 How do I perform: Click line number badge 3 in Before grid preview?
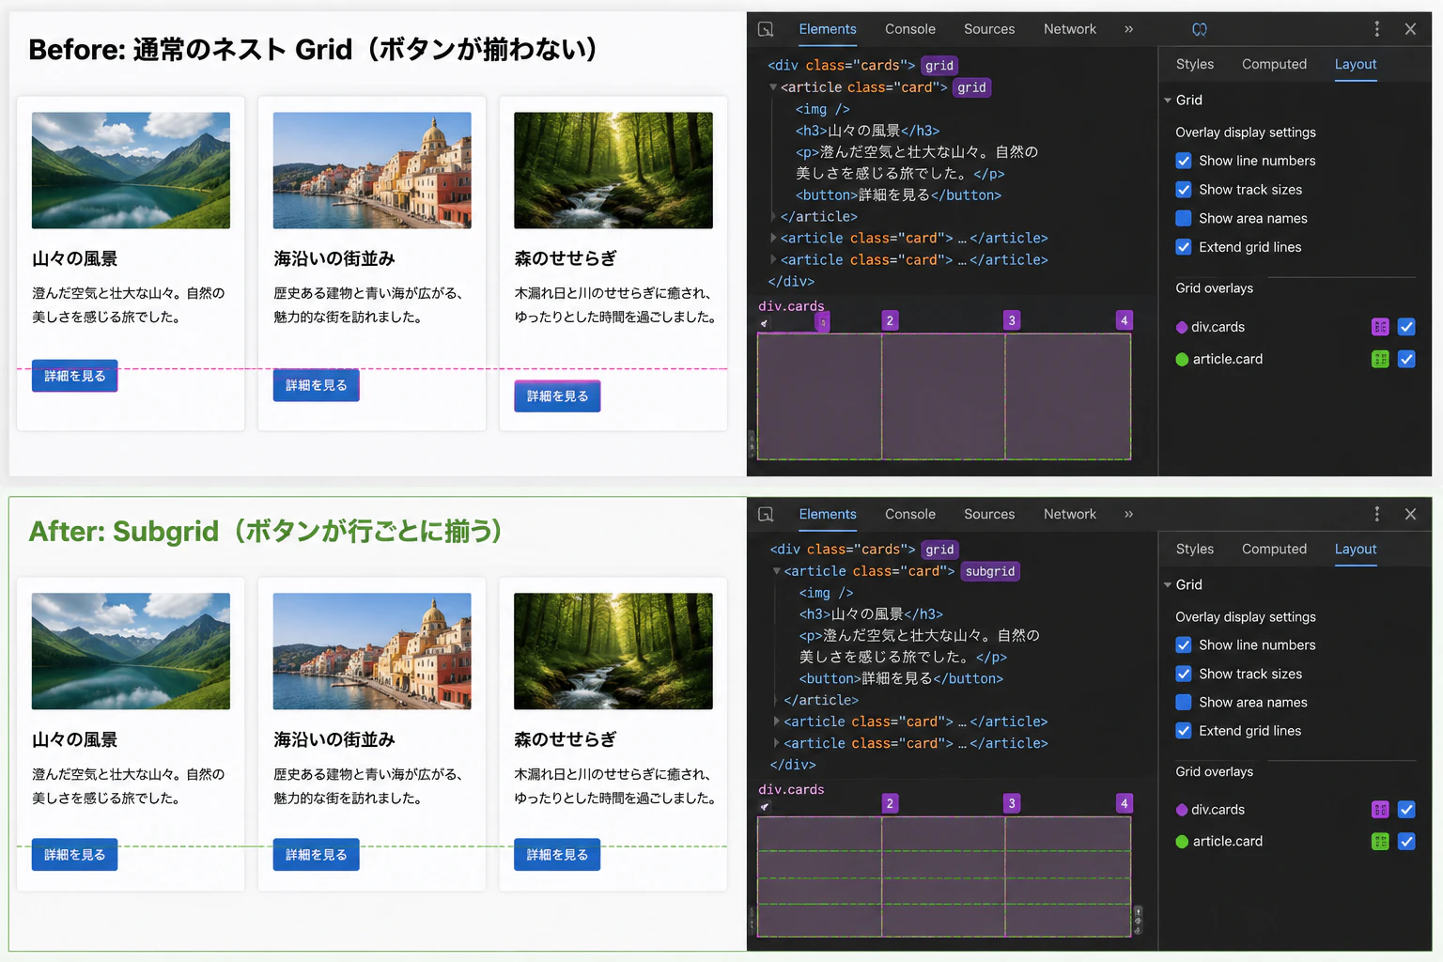tap(1012, 320)
